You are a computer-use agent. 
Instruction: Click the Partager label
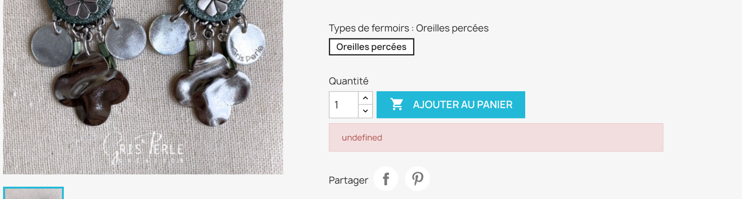348,180
